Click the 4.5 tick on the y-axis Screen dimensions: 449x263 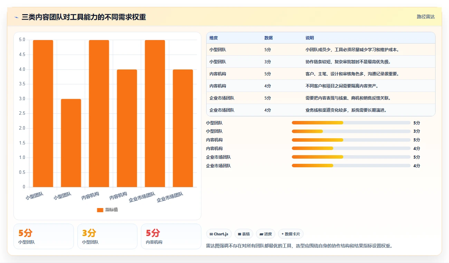point(22,55)
